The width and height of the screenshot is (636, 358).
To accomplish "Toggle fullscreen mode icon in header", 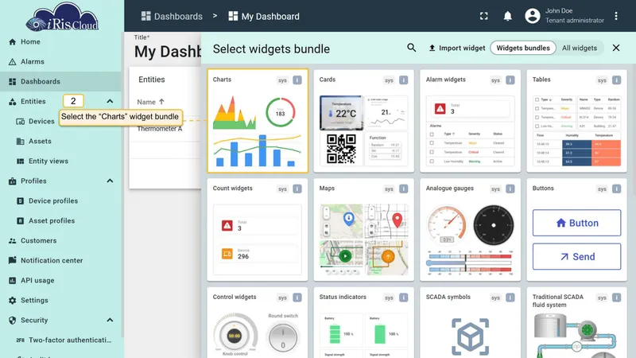I will pos(484,16).
